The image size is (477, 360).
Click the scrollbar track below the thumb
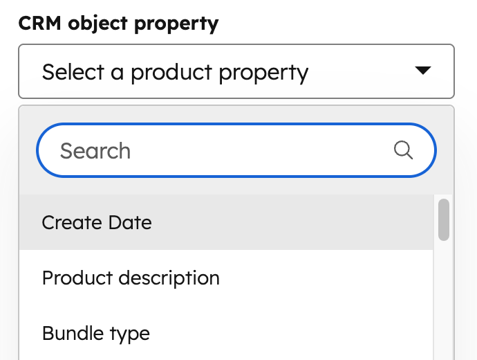click(x=444, y=305)
